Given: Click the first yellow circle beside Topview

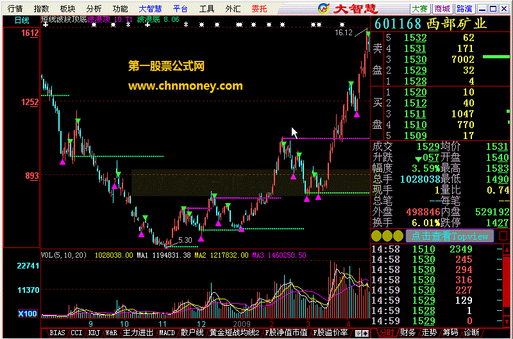Looking at the screenshot, I should coord(376,236).
